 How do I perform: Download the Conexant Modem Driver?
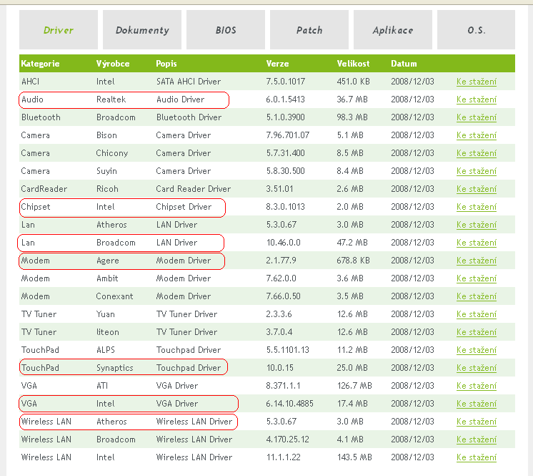pos(477,296)
